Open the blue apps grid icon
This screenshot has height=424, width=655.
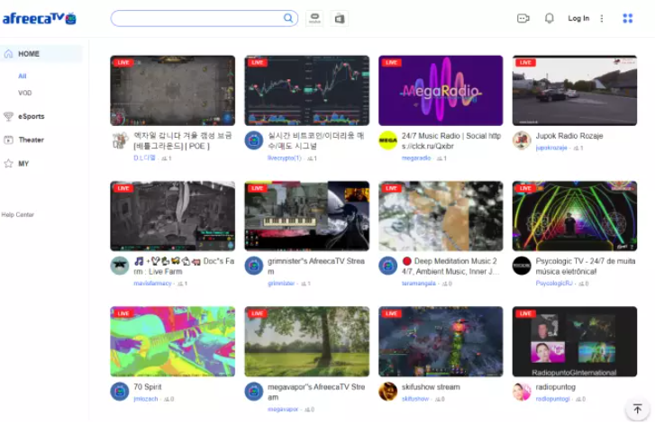pyautogui.click(x=627, y=18)
